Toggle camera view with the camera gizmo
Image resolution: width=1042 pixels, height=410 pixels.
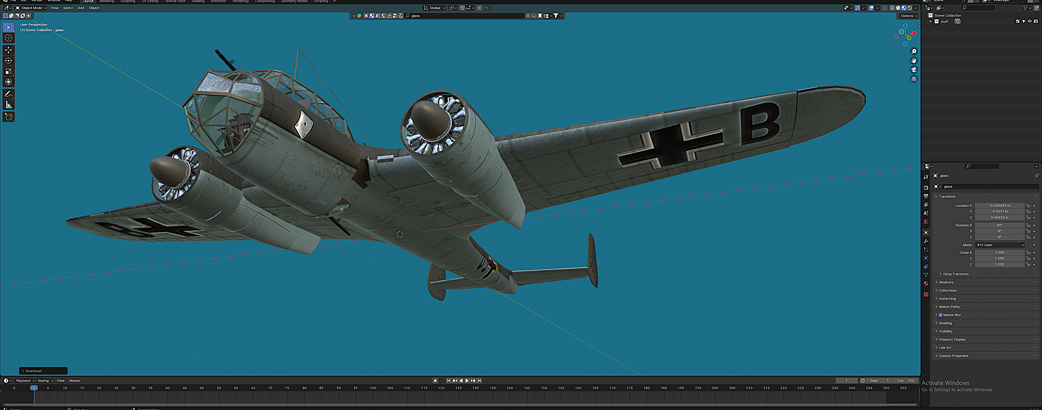pyautogui.click(x=913, y=70)
